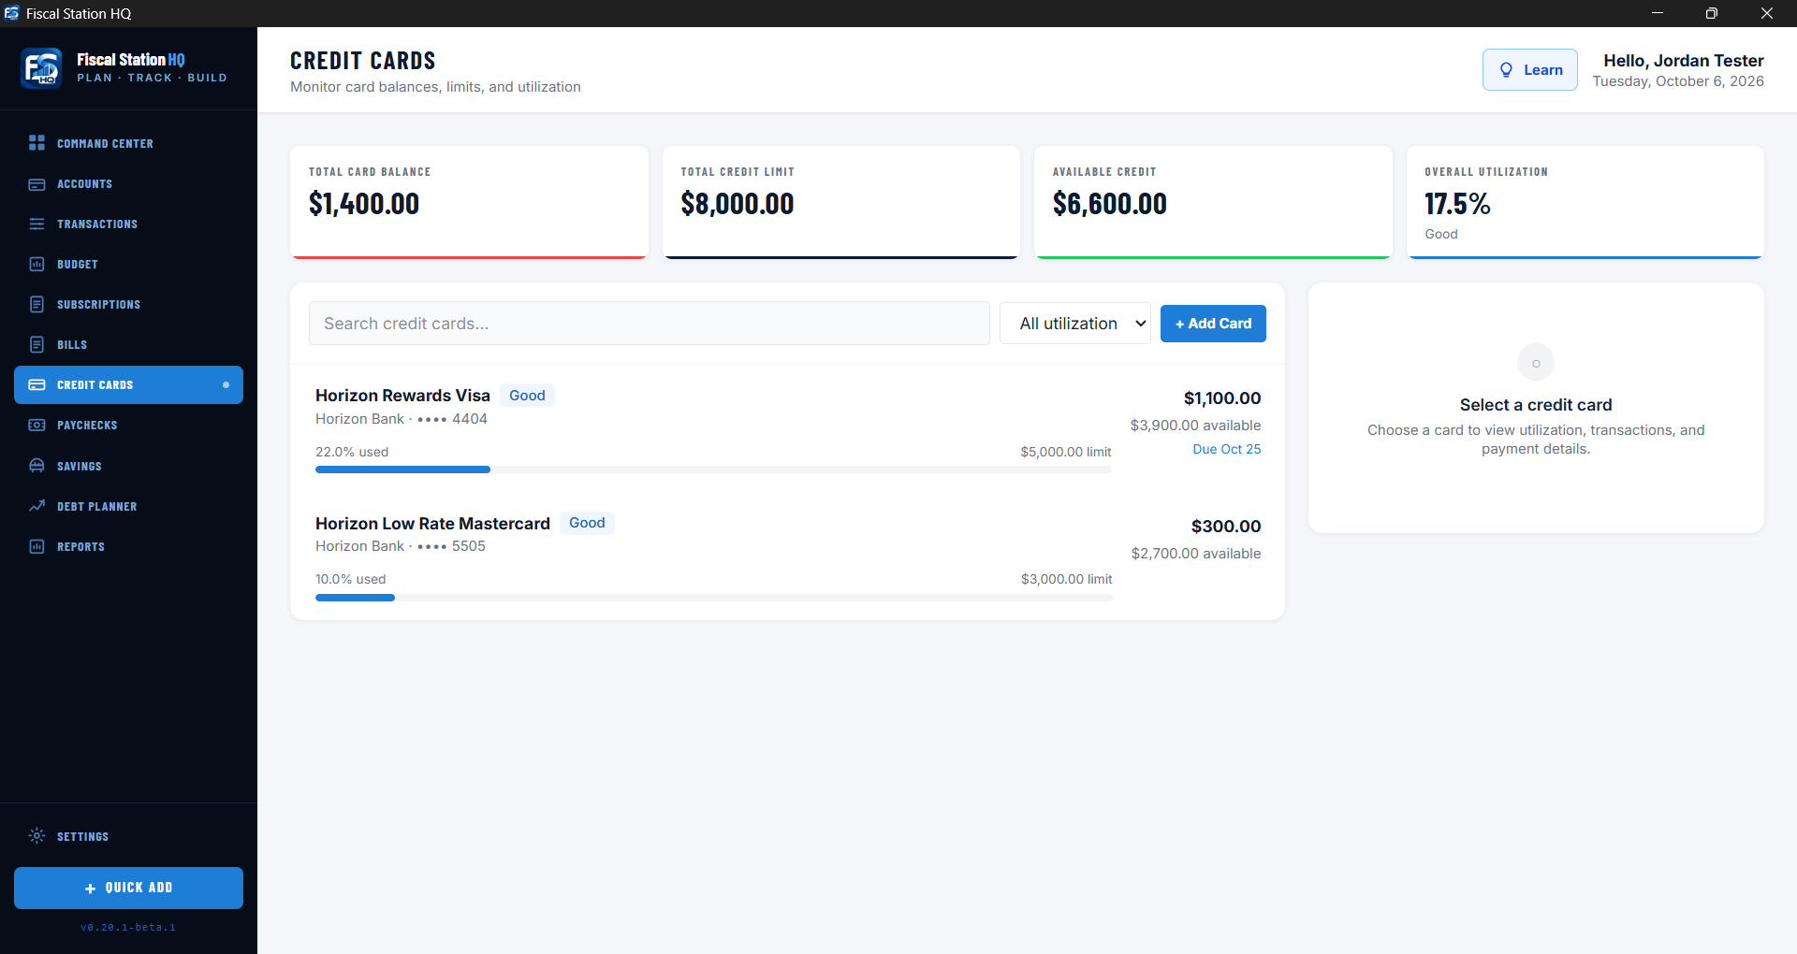Screen dimensions: 1797x954
Task: Click the Command Center grid icon
Action: [37, 143]
